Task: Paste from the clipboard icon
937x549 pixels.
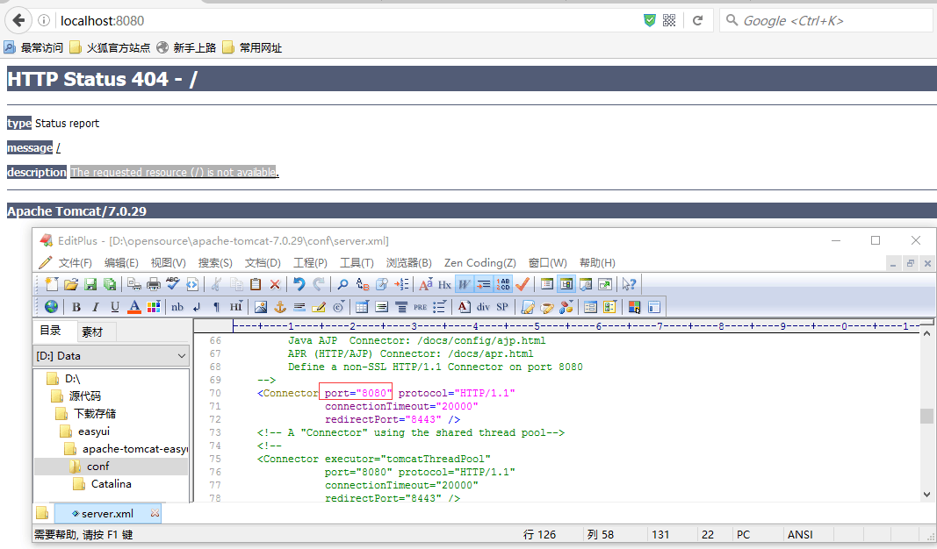Action: point(256,285)
